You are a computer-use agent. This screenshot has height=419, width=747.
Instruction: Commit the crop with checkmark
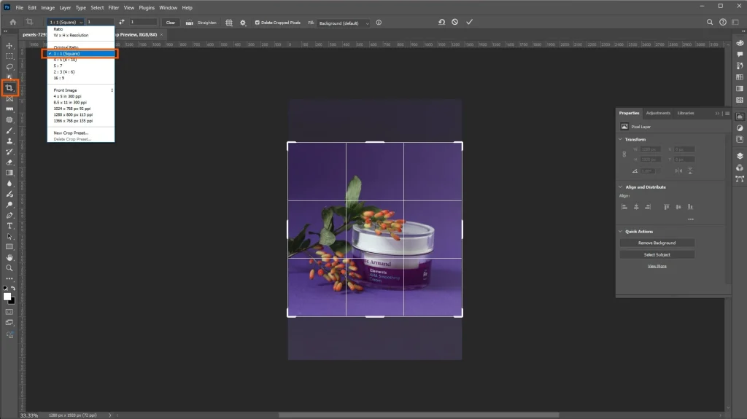click(469, 22)
